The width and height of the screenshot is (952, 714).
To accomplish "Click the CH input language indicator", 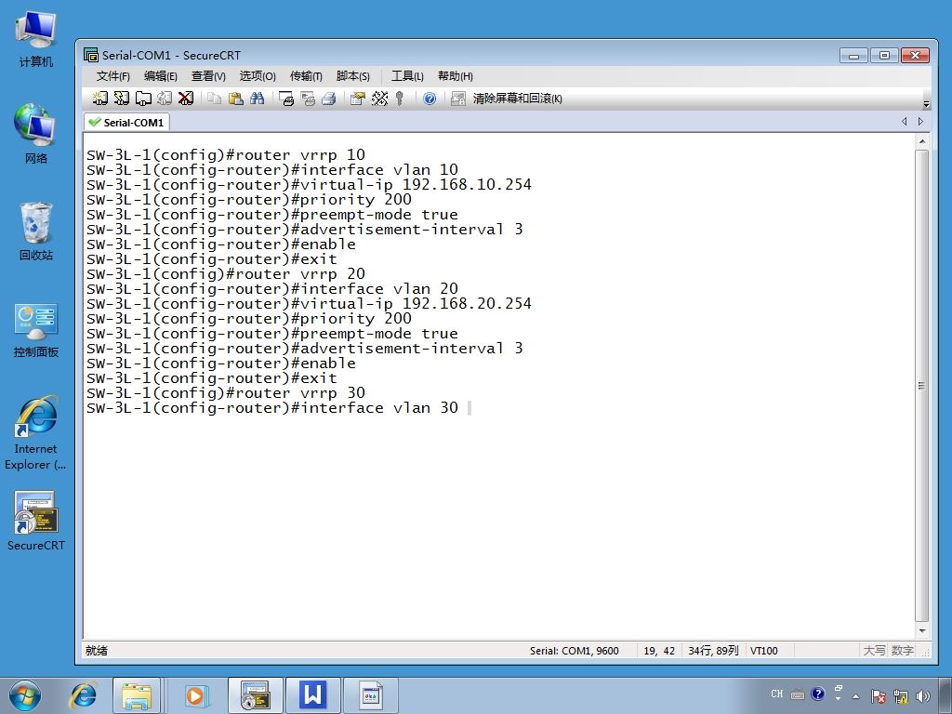I will click(777, 694).
